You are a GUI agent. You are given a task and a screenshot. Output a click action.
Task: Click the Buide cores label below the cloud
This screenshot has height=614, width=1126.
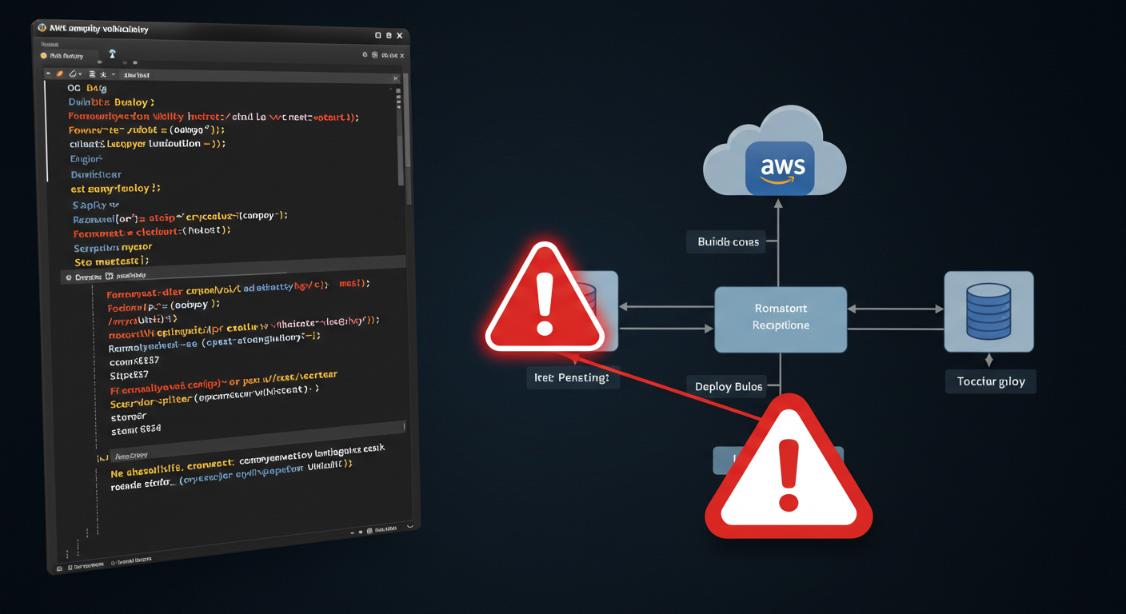[x=728, y=241]
